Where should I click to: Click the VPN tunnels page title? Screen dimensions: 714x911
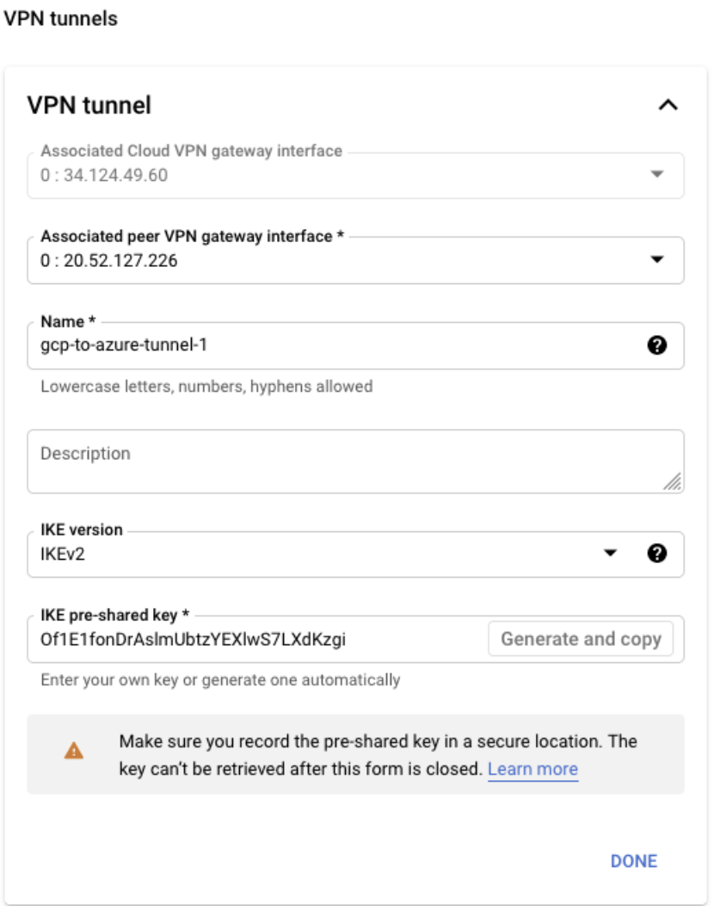61,18
